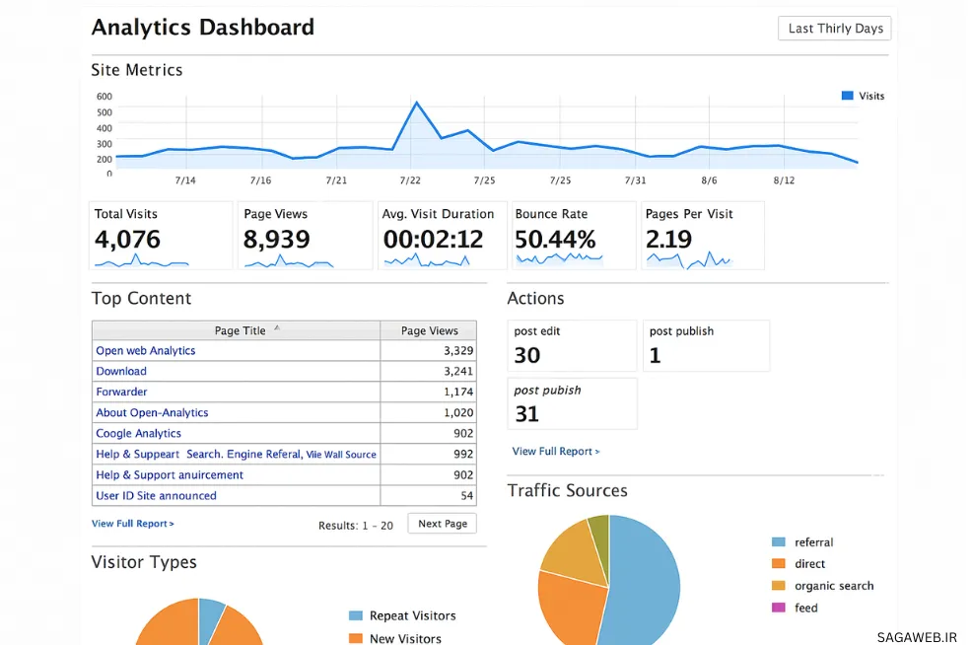Screen dimensions: 972x645
Task: Click the direct traffic orange swatch
Action: click(x=779, y=564)
